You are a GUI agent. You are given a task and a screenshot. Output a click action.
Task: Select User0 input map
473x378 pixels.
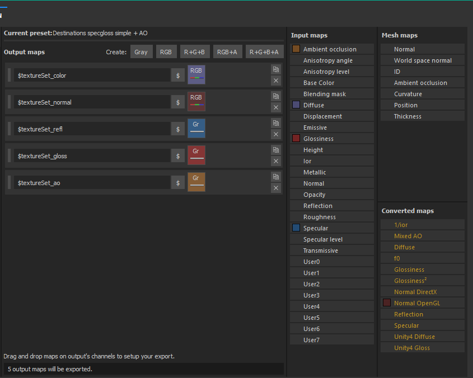point(332,261)
